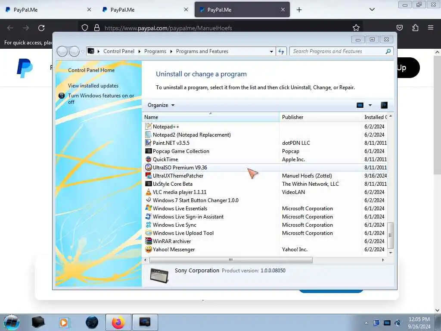The width and height of the screenshot is (441, 331).
Task: Open the recent pages dropdown beside nav buttons
Action: pos(83,52)
